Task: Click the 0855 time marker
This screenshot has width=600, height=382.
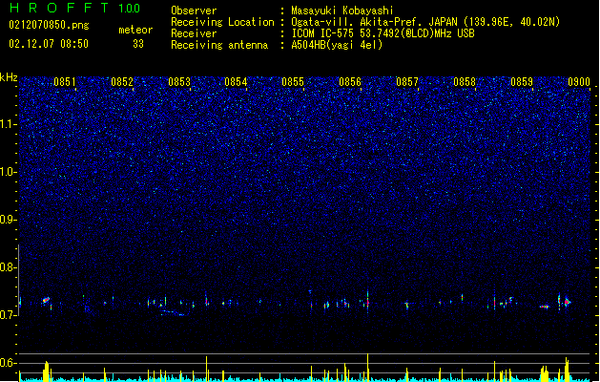Action: point(293,82)
